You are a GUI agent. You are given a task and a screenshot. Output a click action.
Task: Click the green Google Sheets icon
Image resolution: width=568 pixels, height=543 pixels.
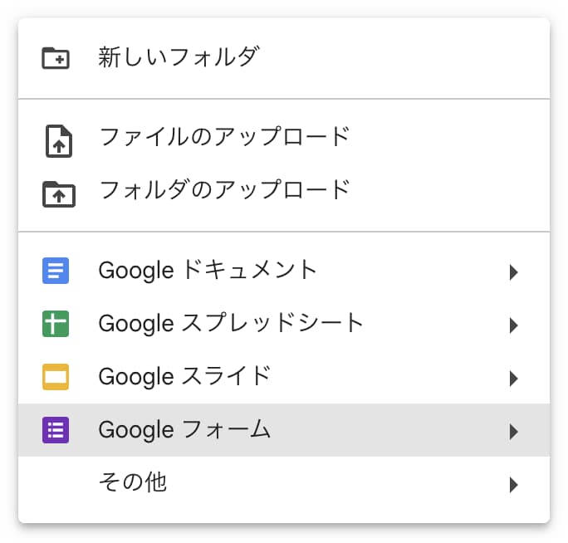(56, 324)
